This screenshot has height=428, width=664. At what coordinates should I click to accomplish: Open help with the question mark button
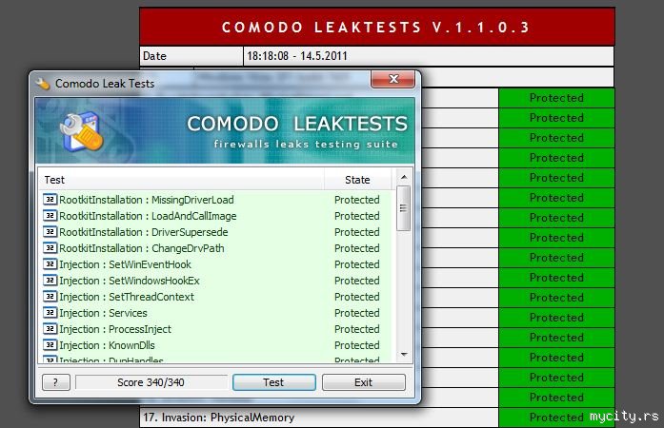coord(56,382)
